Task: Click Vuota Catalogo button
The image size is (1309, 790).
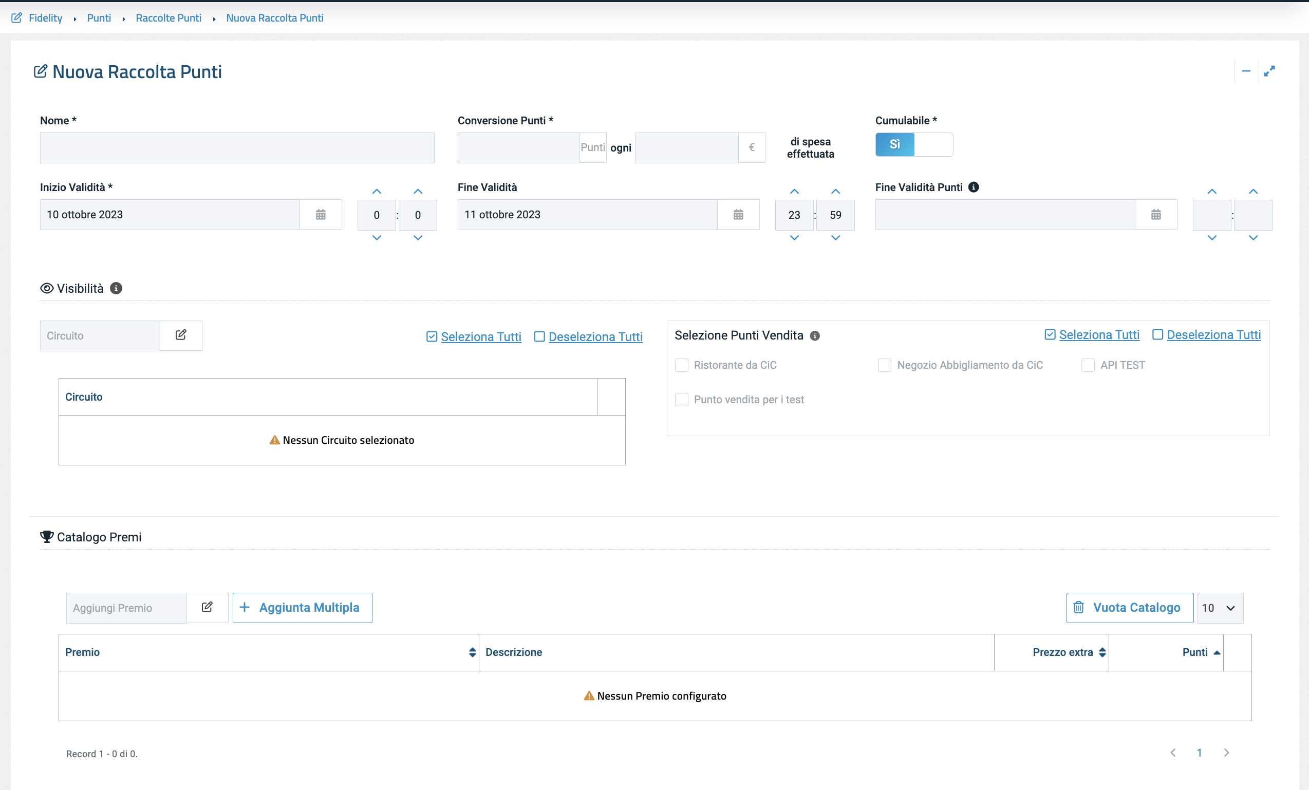Action: pos(1130,608)
